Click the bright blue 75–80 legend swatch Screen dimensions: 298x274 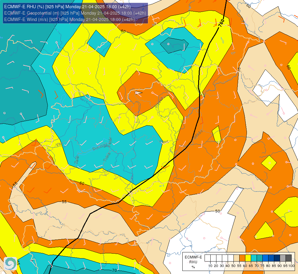265,258
